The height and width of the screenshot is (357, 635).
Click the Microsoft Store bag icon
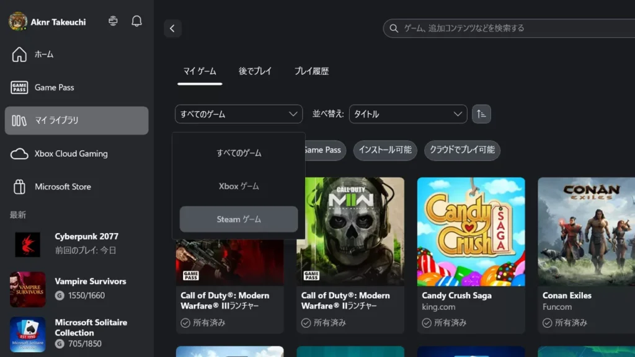19,187
